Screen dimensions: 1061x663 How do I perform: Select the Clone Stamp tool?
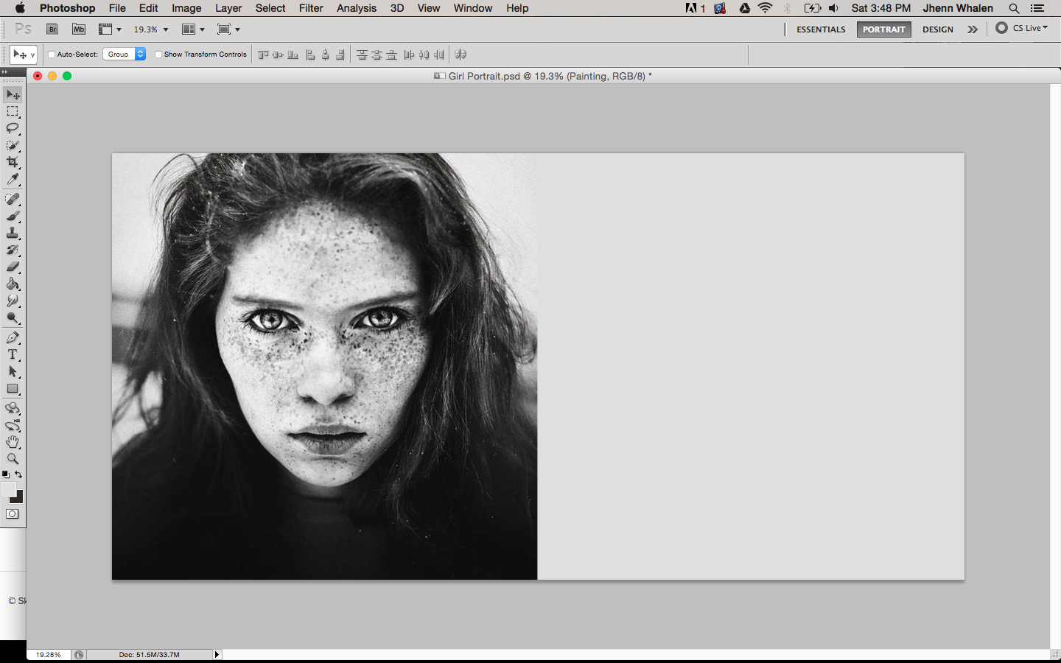click(13, 233)
